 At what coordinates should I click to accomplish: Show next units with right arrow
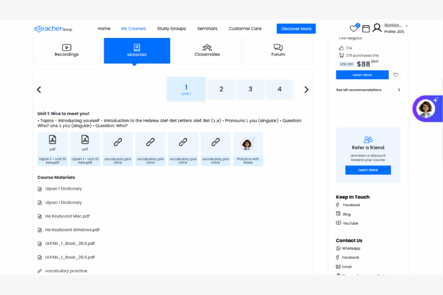pos(306,89)
